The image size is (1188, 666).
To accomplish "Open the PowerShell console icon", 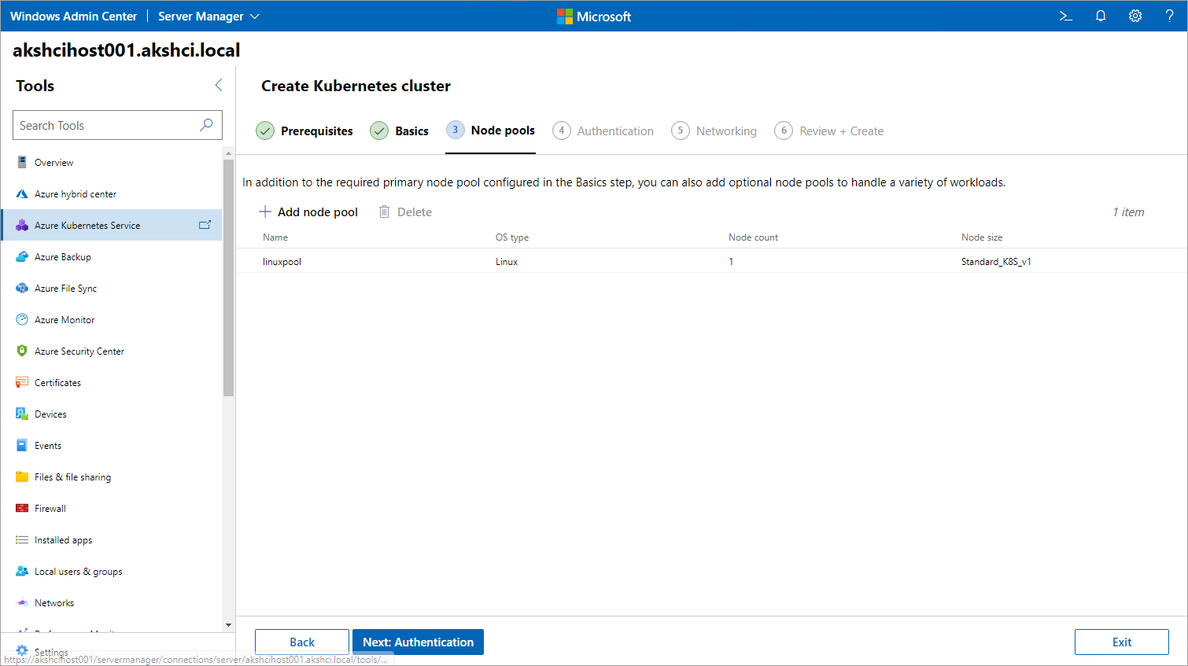I will (1066, 16).
